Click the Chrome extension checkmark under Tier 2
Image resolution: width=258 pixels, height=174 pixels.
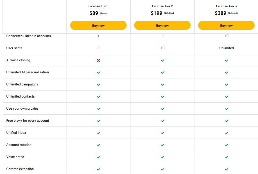click(x=162, y=169)
